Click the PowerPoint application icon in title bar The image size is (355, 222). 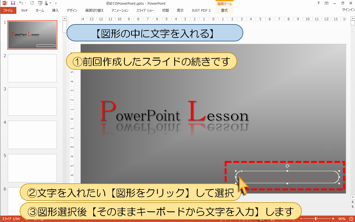(x=5, y=3)
